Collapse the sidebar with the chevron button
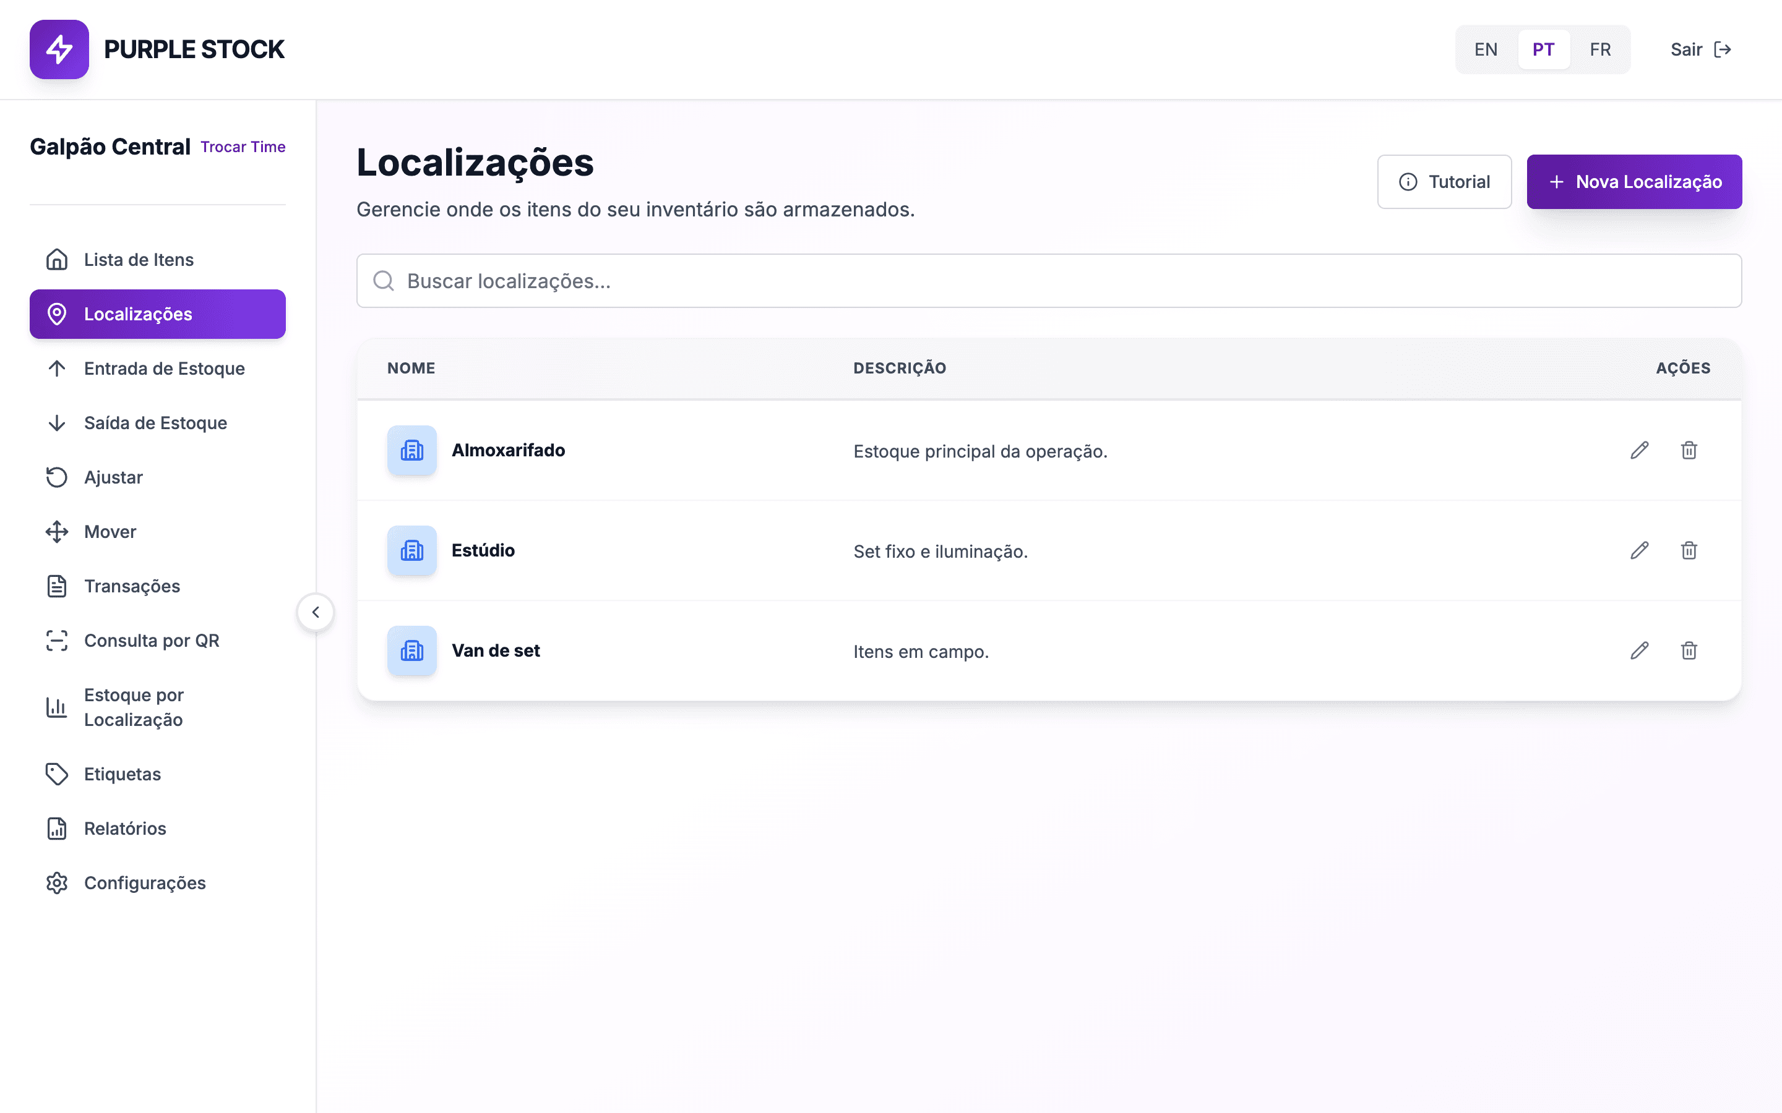Screen dimensions: 1782x1113 pyautogui.click(x=316, y=612)
